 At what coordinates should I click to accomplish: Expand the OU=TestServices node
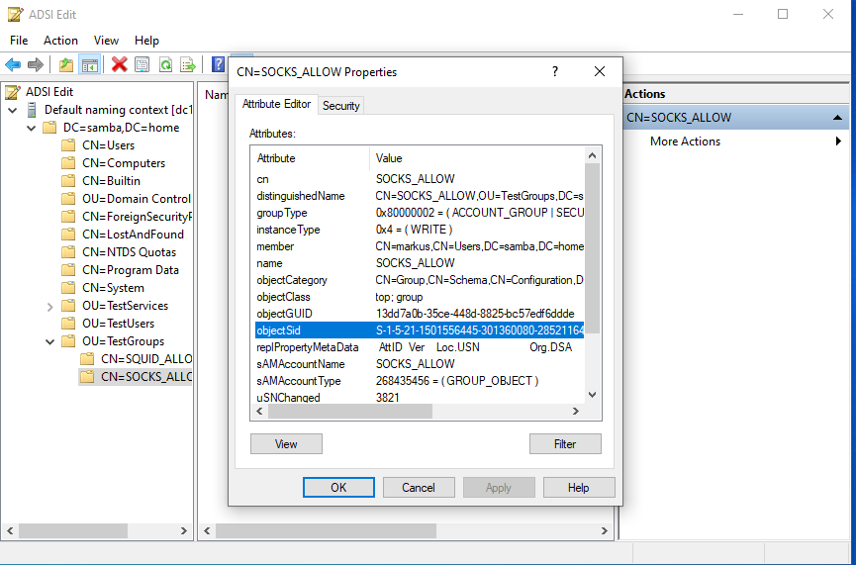(49, 306)
